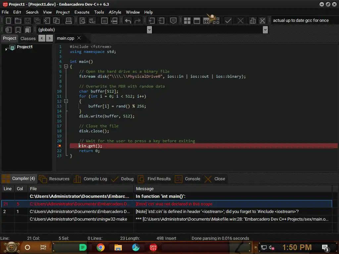Open the Tools menu
The width and height of the screenshot is (339, 254).
coord(99,12)
